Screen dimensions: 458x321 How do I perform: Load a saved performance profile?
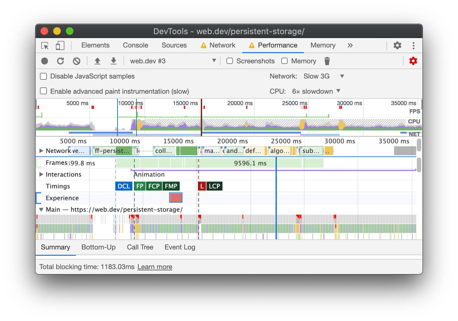(97, 61)
